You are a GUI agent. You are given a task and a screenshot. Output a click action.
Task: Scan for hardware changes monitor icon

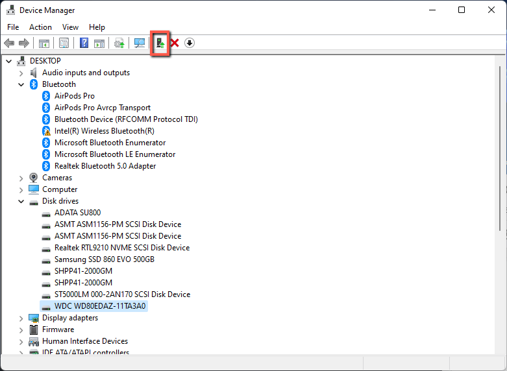[x=140, y=43]
